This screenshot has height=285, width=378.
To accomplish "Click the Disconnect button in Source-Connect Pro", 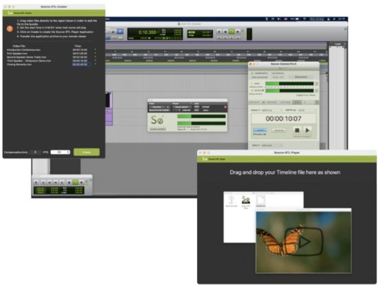I will [x=300, y=77].
